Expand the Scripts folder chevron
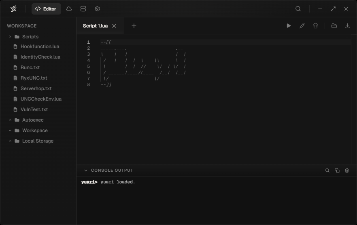This screenshot has height=225, width=357. tap(10, 37)
